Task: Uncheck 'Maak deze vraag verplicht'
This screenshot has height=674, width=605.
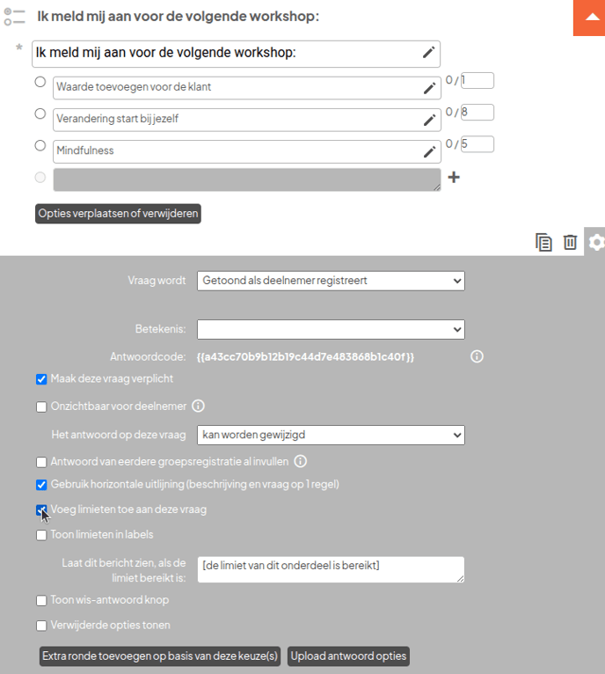Action: [41, 379]
